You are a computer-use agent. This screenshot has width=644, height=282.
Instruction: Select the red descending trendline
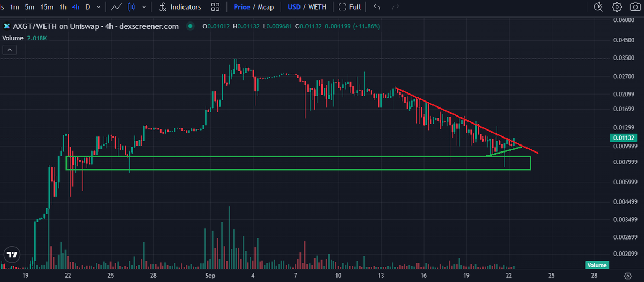pos(467,121)
